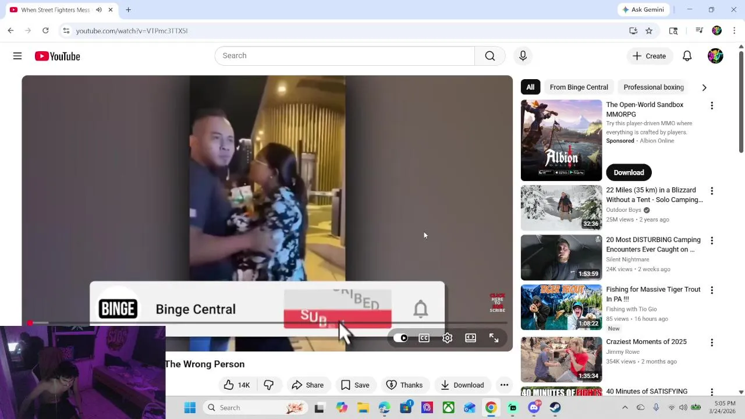
Task: Click the address bar URL
Action: pos(132,31)
